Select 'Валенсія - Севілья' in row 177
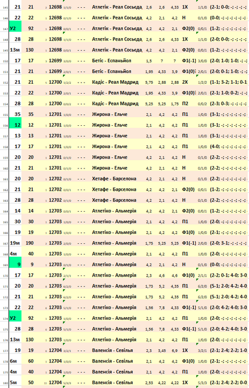The height and width of the screenshot is (388, 249). pyautogui.click(x=112, y=350)
